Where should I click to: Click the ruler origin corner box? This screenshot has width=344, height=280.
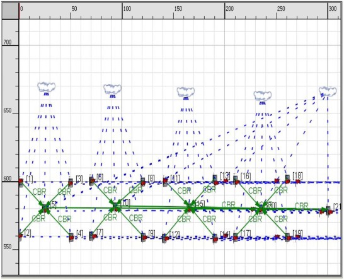click(x=10, y=11)
